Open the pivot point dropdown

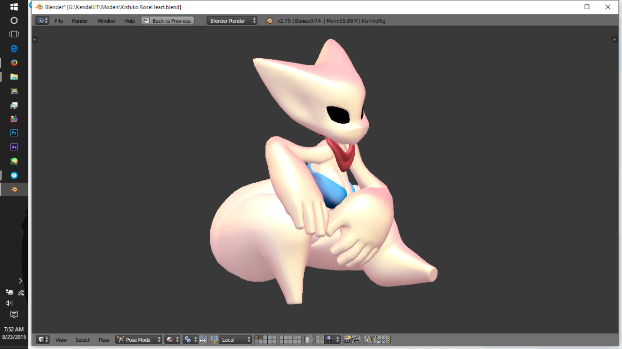pos(190,340)
